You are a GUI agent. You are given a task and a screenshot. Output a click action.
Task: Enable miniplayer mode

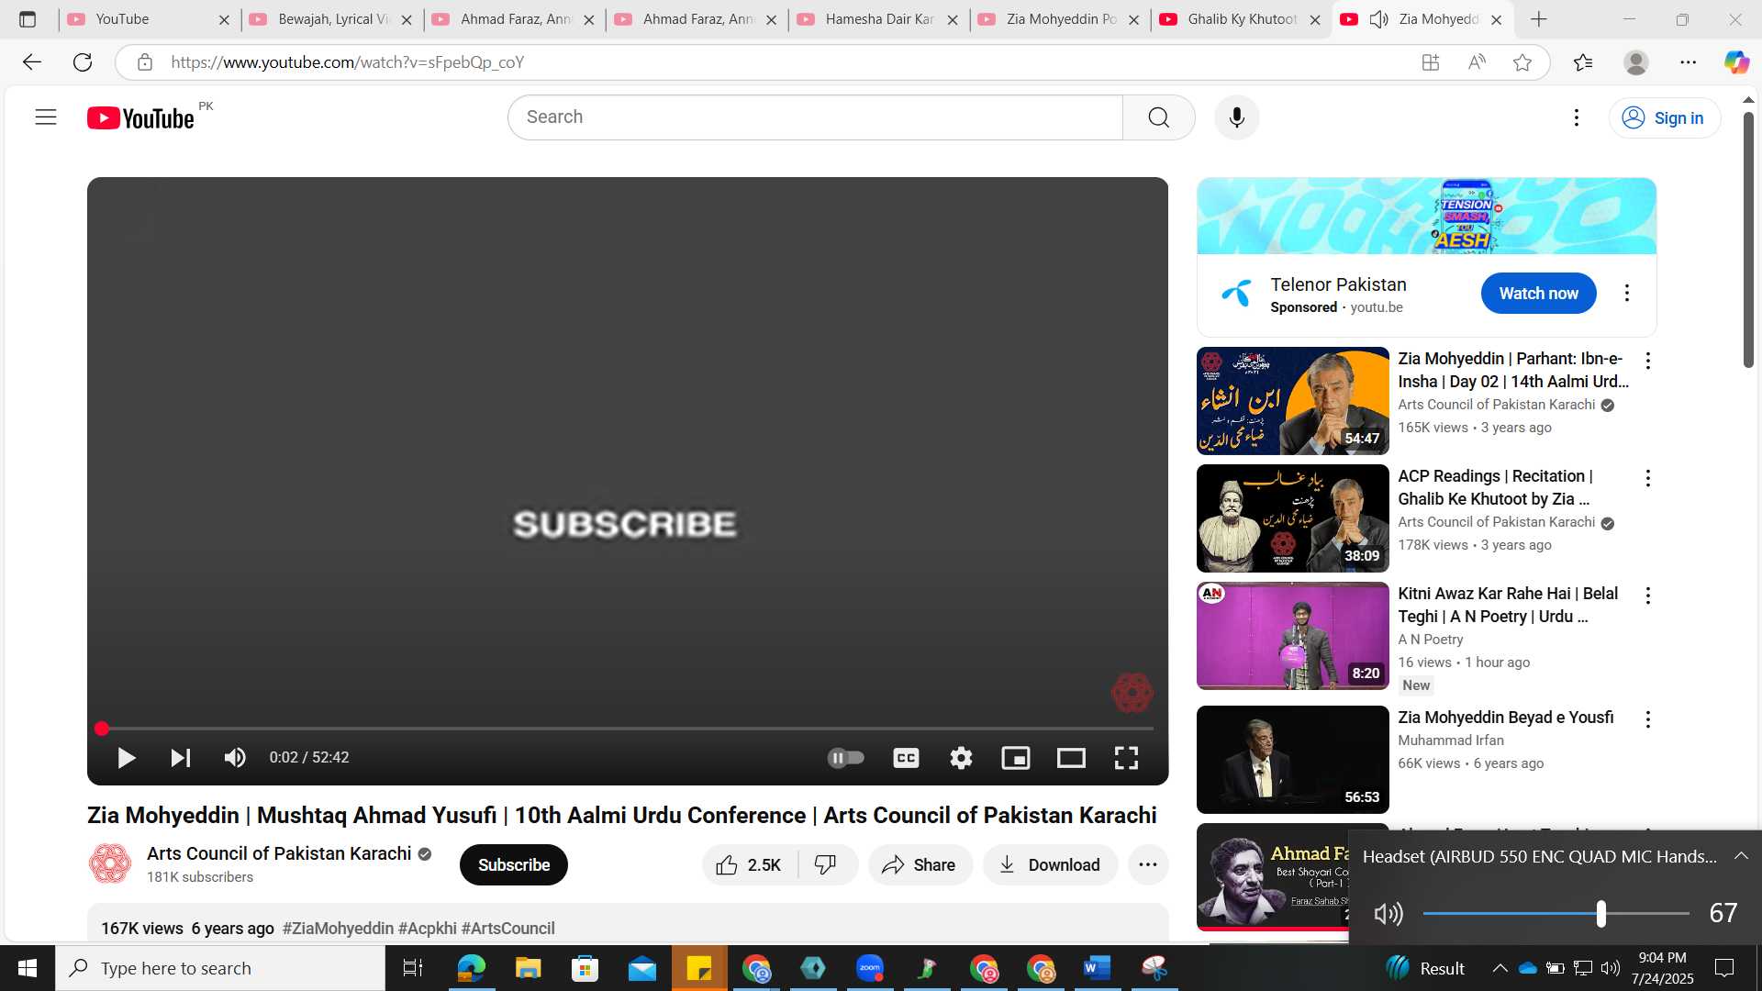[x=1016, y=758]
